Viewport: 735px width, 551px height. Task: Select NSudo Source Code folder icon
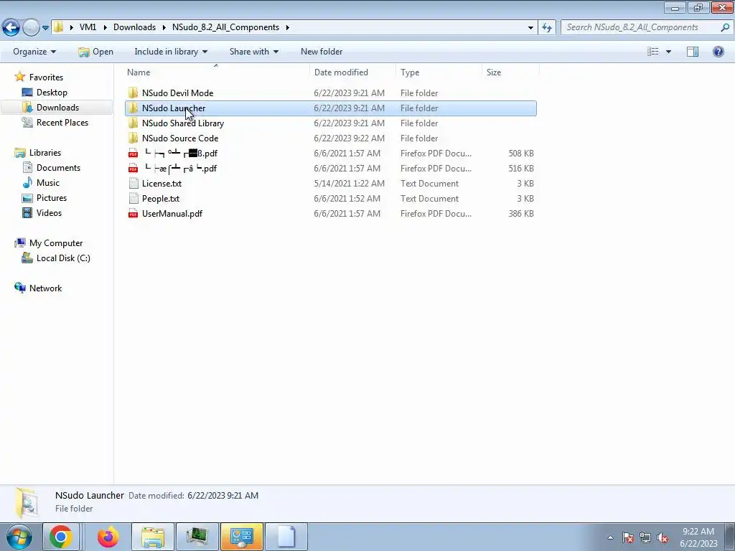(x=133, y=138)
